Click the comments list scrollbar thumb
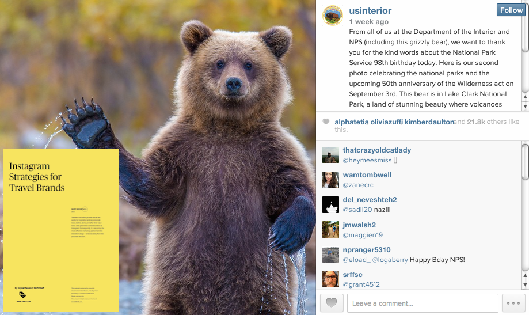The image size is (529, 315). pyautogui.click(x=525, y=162)
